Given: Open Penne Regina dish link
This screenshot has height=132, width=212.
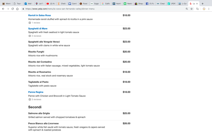Looking at the screenshot, I should (x=36, y=92).
